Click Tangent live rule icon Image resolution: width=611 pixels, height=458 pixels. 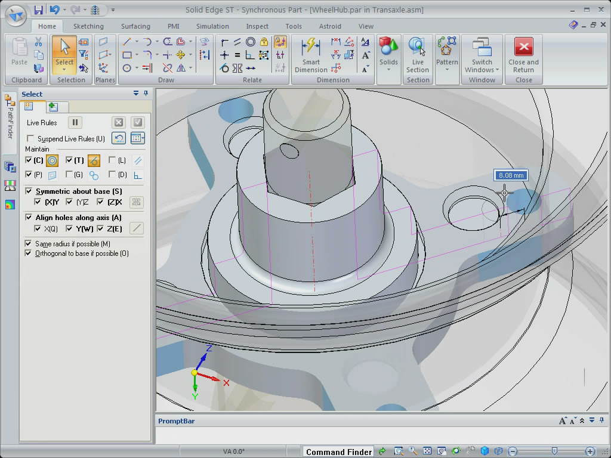(x=94, y=160)
